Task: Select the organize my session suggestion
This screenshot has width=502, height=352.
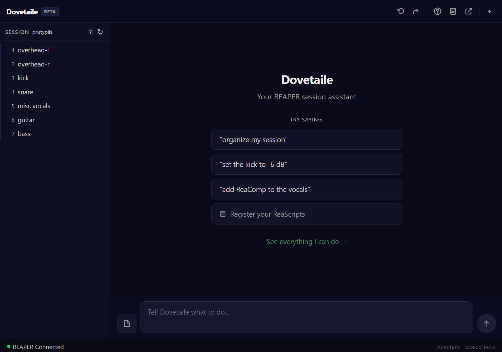Action: click(307, 139)
